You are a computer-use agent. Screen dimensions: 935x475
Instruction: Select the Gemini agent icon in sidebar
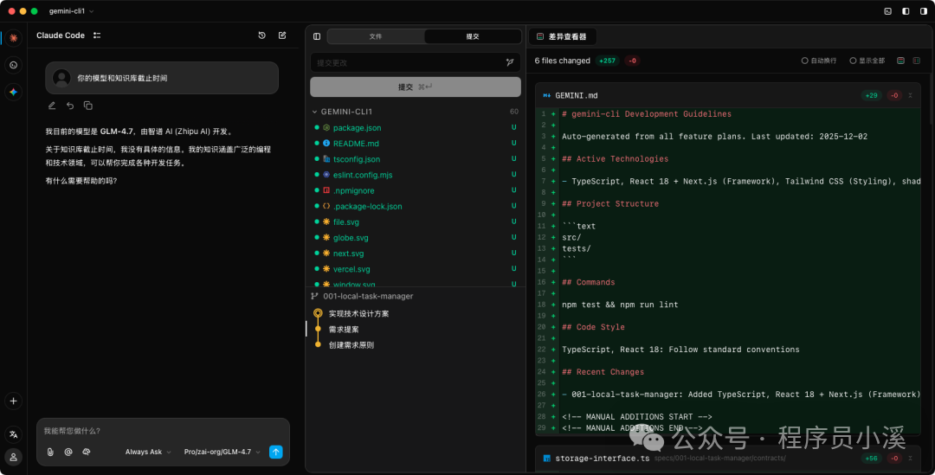pos(13,92)
